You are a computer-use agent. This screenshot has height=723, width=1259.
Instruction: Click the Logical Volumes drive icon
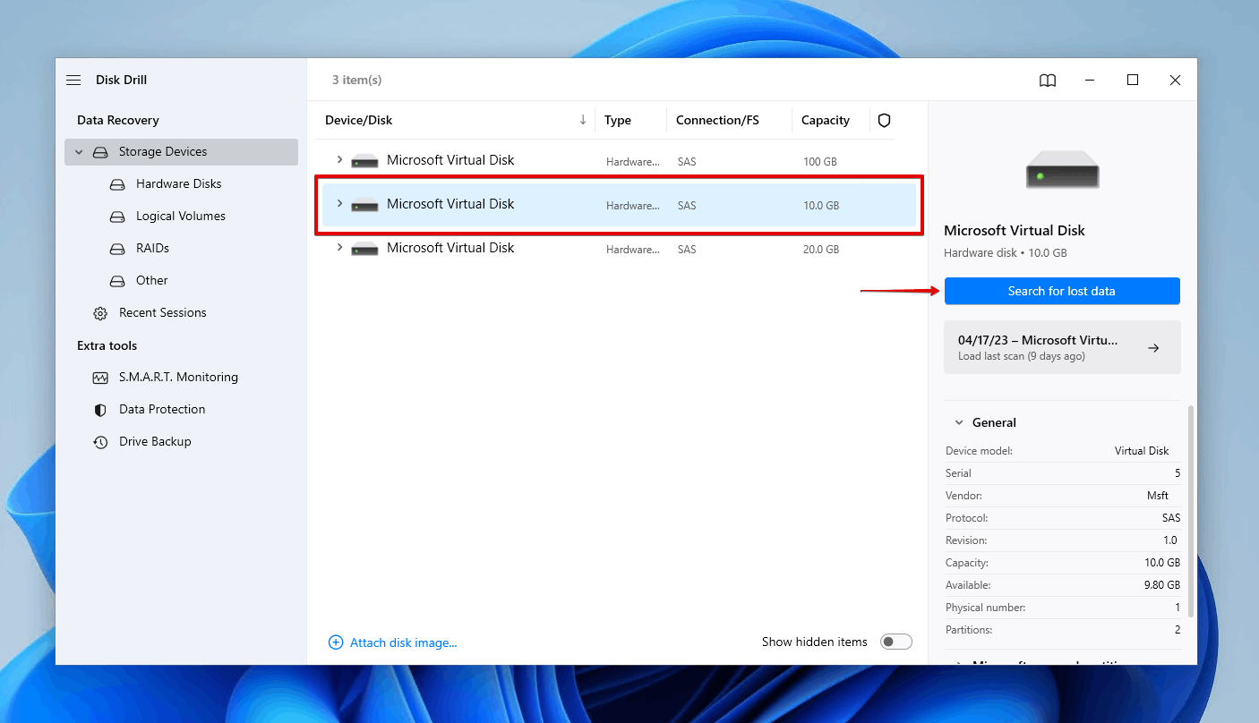coord(117,217)
